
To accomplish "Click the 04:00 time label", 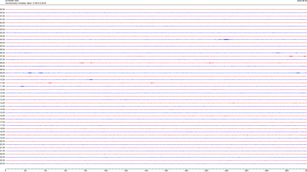I will [2, 36].
